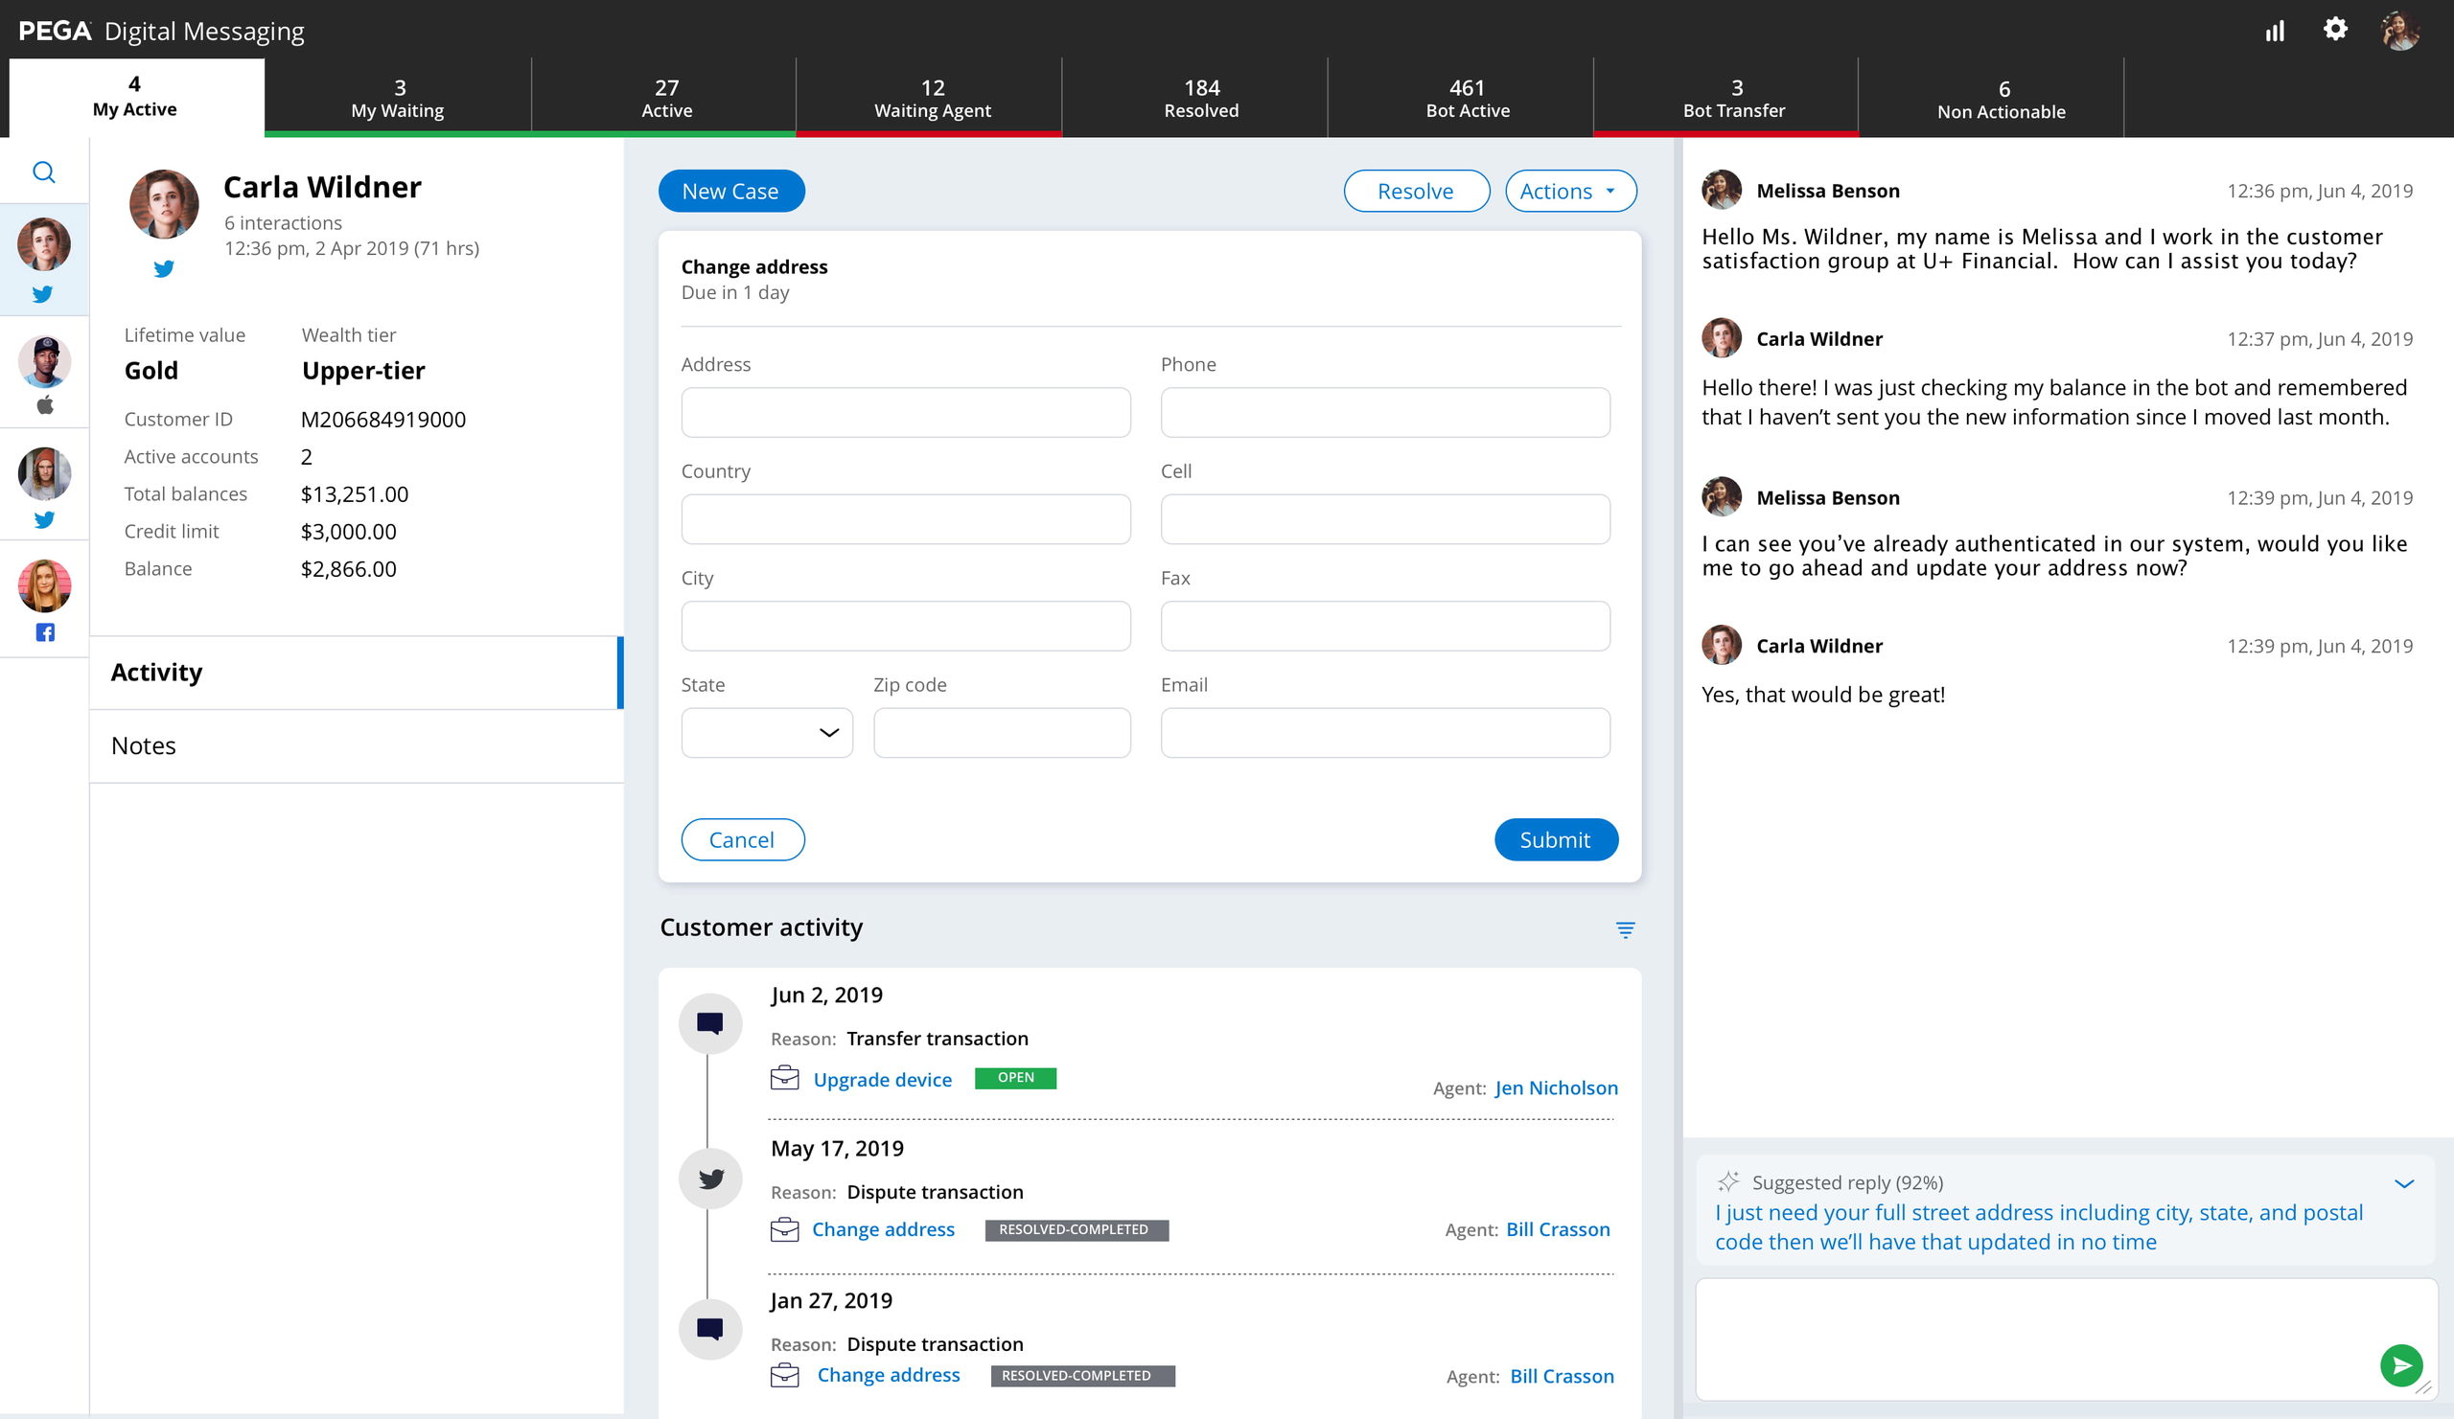Click the Address input field

coord(905,413)
